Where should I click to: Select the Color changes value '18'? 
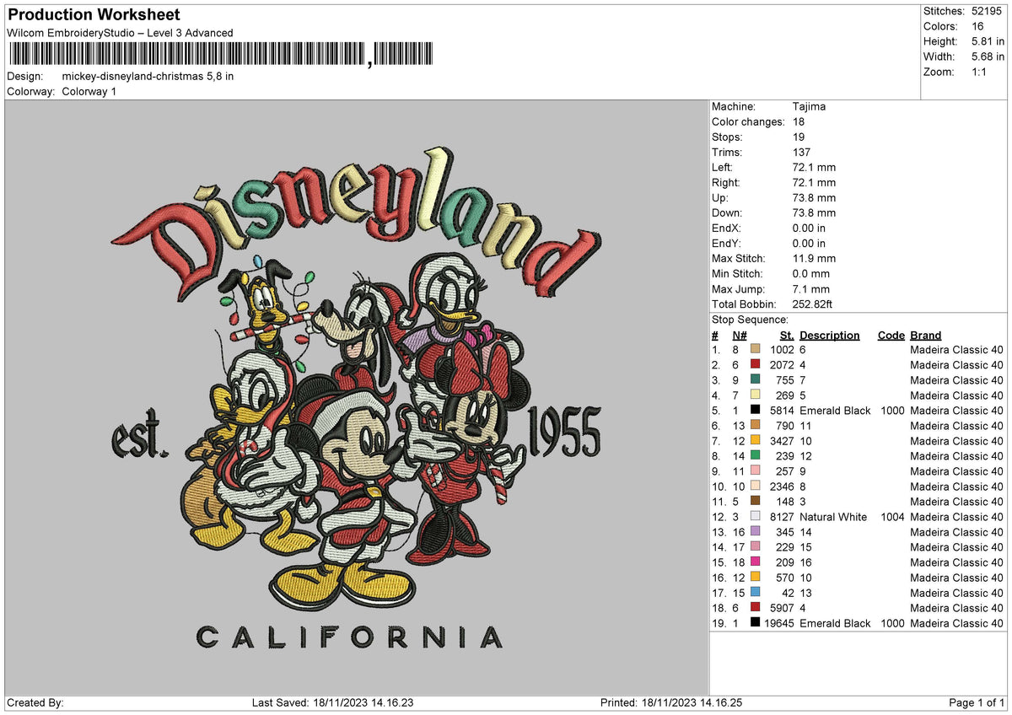coord(799,121)
